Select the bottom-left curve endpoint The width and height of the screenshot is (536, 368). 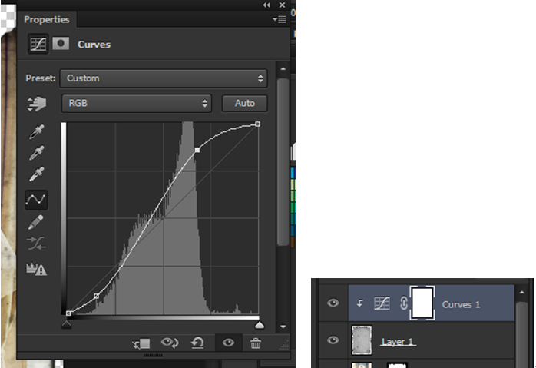point(68,313)
